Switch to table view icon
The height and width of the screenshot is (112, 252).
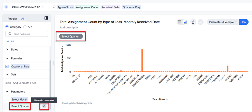tap(180, 22)
